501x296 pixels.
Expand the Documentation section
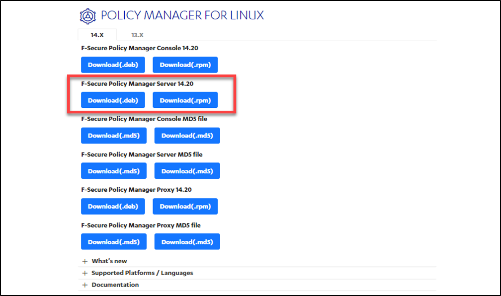coord(257,285)
